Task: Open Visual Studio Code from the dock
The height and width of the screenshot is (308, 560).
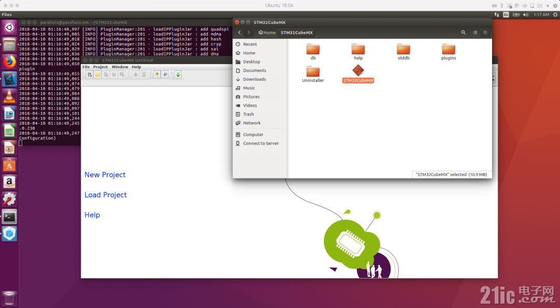Action: tap(9, 79)
